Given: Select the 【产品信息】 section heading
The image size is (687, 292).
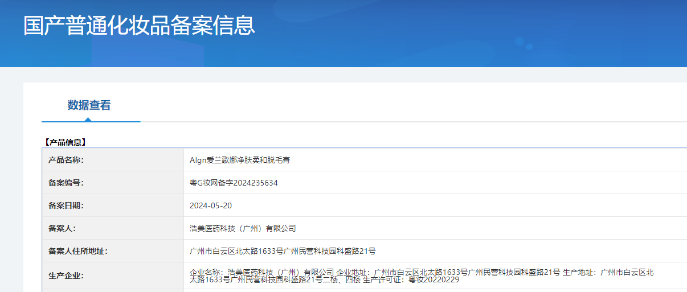Looking at the screenshot, I should click(x=65, y=142).
